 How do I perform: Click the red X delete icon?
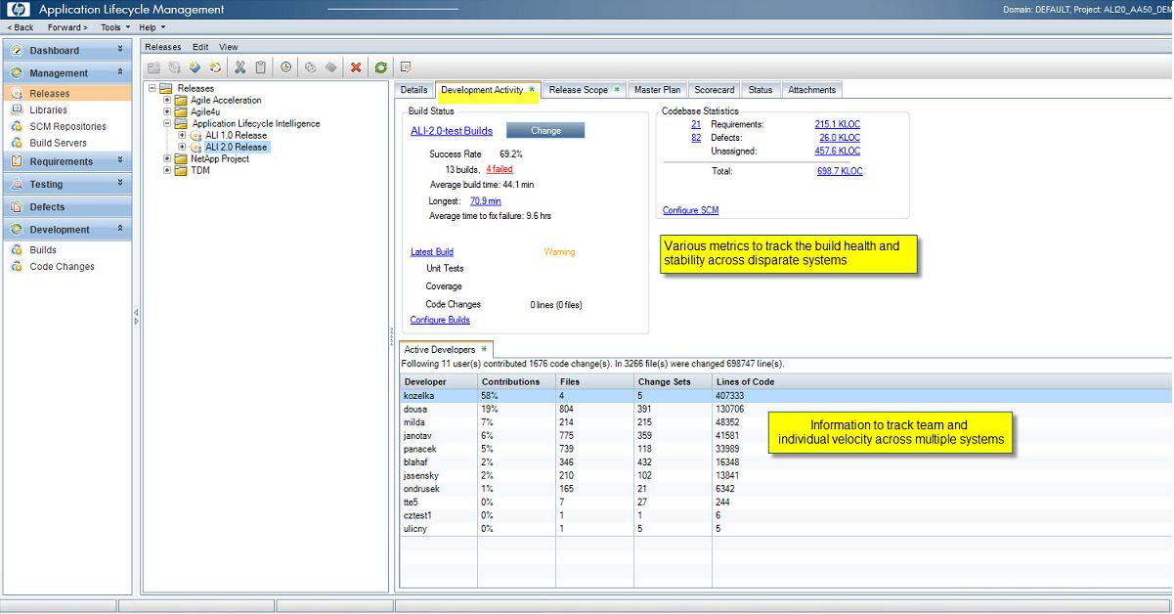[356, 67]
